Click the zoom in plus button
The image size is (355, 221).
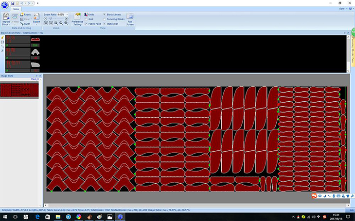click(x=67, y=19)
